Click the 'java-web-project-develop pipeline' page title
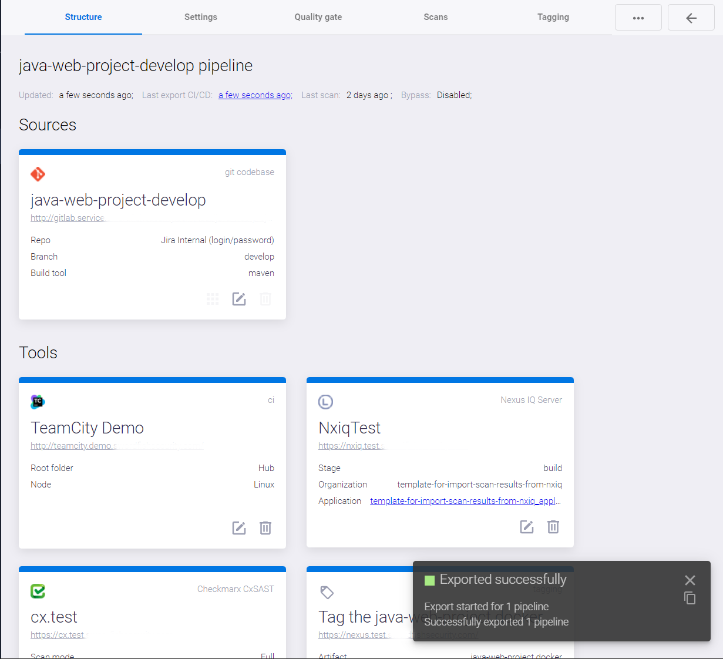723x659 pixels. (x=136, y=65)
